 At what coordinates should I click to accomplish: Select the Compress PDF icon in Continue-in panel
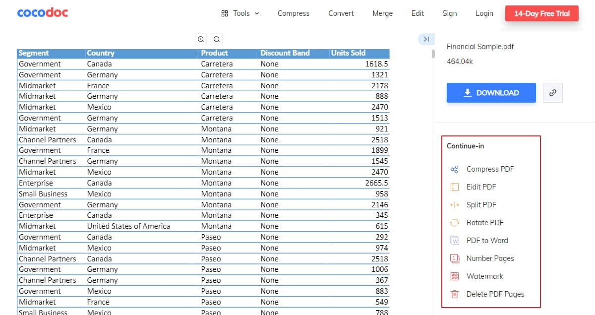454,169
